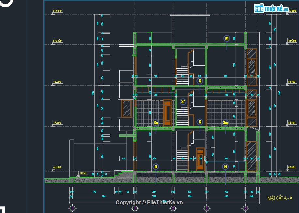The height and width of the screenshot is (213, 299).
Task: Select the left +0.000 elevation label
Action: (x=57, y=167)
